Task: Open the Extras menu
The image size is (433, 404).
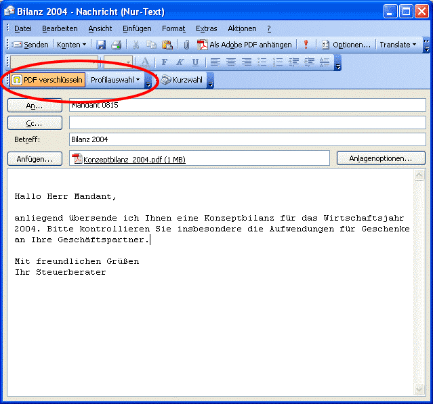Action: [206, 28]
